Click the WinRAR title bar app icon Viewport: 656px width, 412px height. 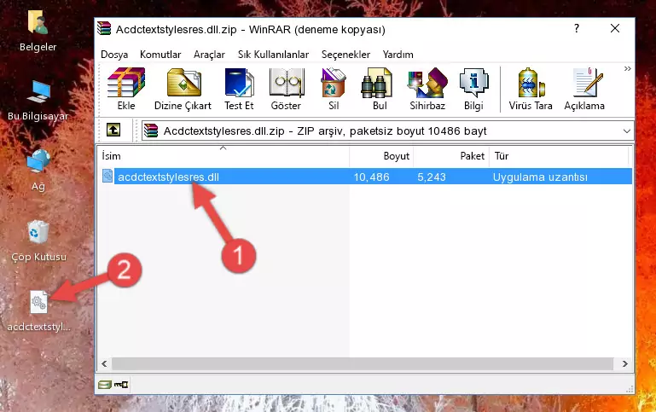click(x=104, y=29)
